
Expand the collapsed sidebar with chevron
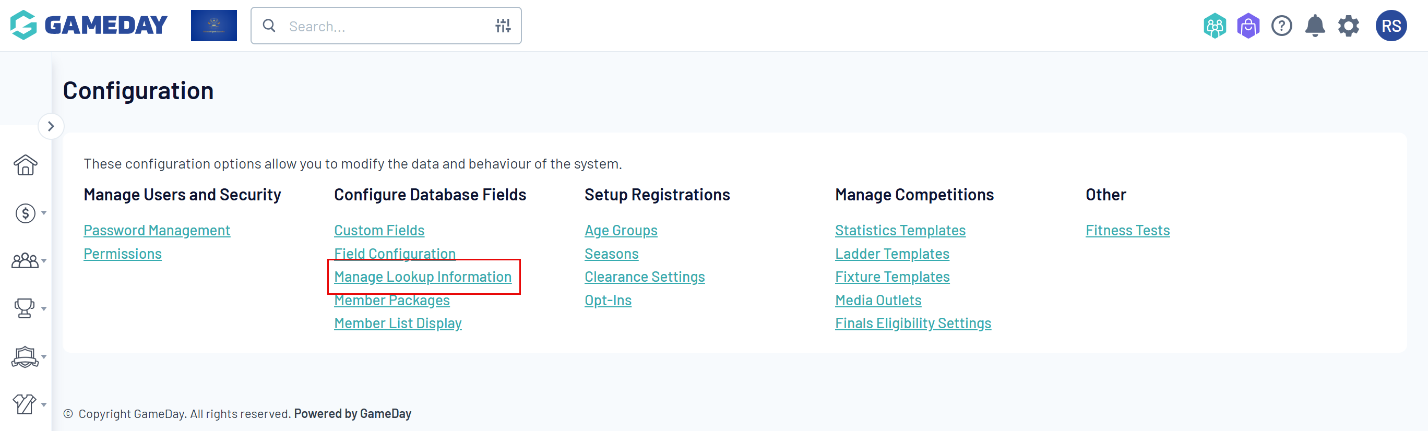51,126
